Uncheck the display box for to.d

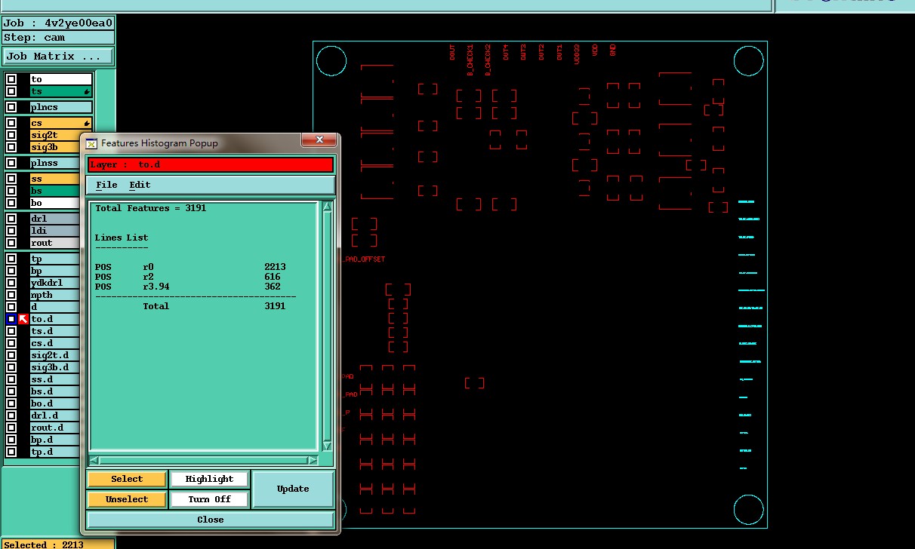coord(11,319)
